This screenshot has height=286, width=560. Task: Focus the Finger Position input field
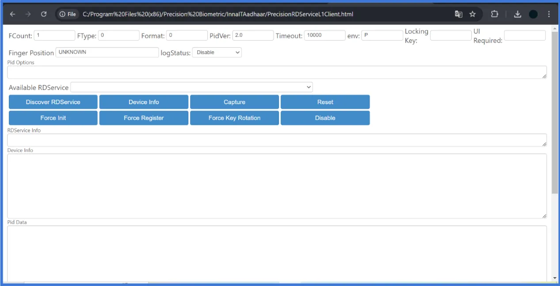[x=107, y=52]
